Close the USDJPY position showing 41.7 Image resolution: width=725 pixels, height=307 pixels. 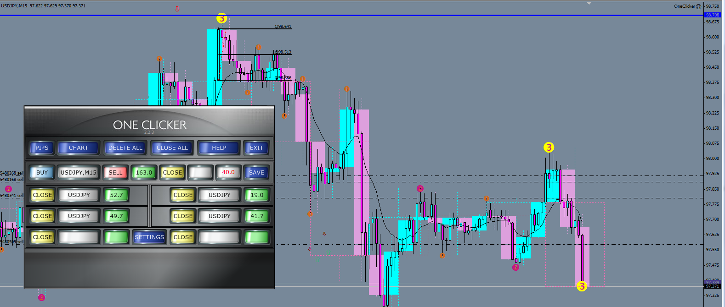(x=183, y=216)
